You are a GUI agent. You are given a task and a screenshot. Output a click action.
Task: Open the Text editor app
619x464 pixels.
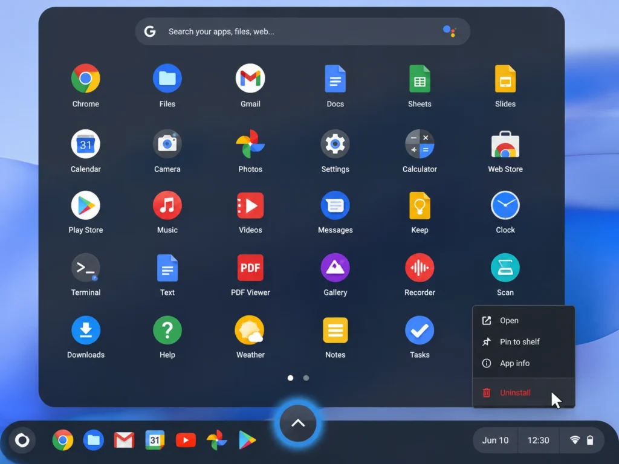pos(167,268)
